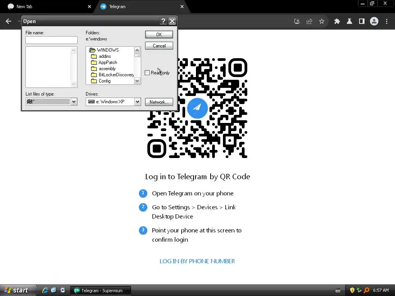Expand the List files of type dropdown
This screenshot has width=395, height=296.
pos(74,102)
